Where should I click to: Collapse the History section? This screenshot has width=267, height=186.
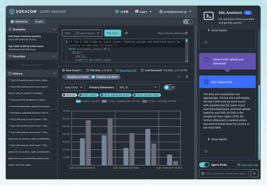pyautogui.click(x=54, y=74)
